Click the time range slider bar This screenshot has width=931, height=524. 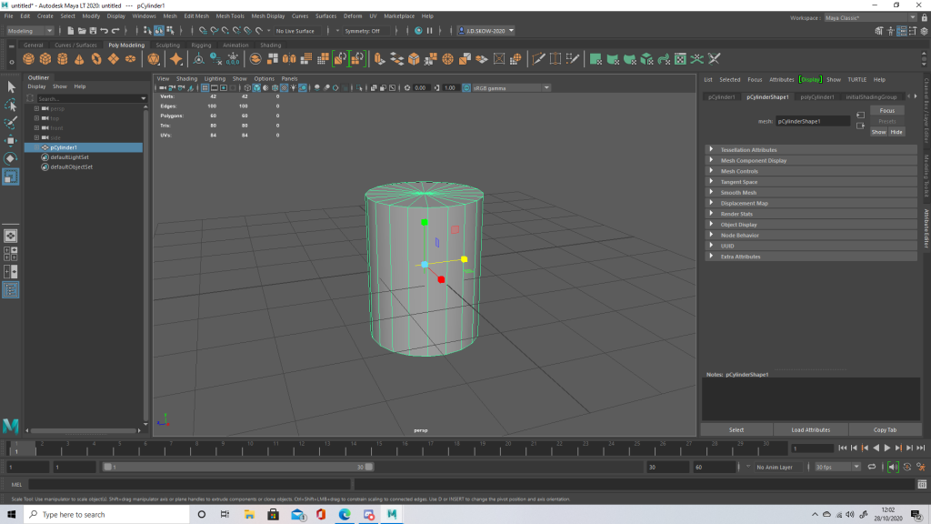[236, 467]
